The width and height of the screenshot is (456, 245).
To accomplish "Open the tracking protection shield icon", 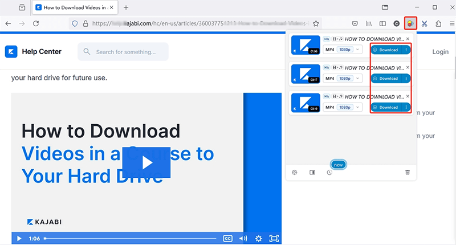I will click(75, 23).
